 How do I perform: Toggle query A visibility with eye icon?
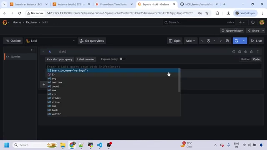coord(245,52)
